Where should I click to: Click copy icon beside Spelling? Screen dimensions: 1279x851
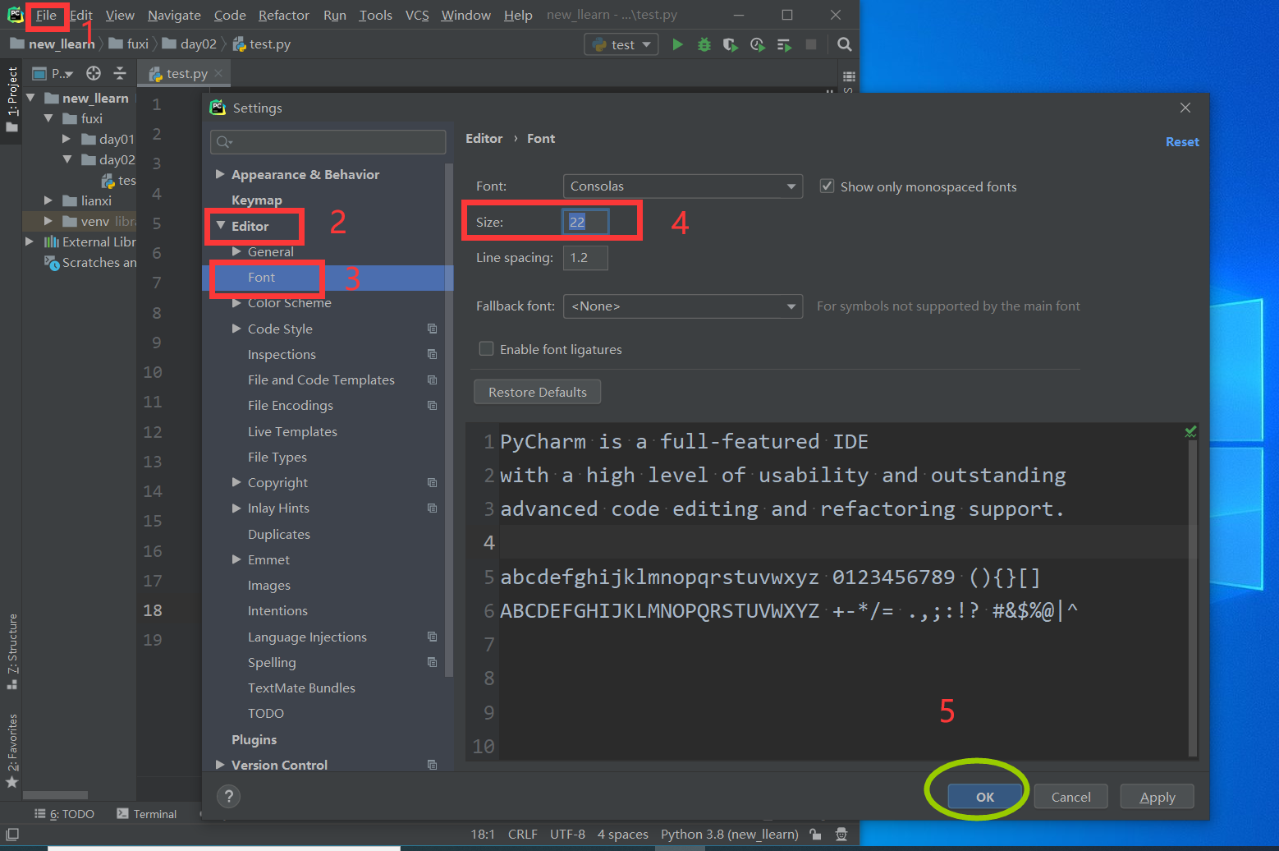[432, 662]
